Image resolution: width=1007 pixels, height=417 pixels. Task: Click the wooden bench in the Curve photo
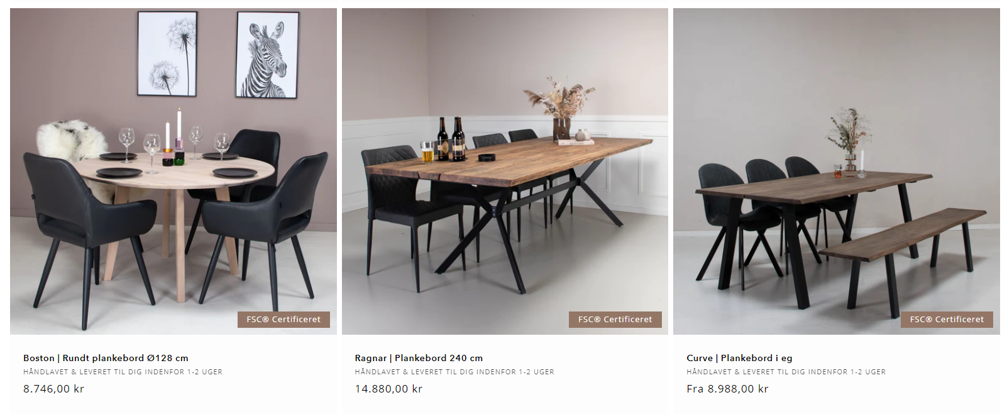(903, 254)
